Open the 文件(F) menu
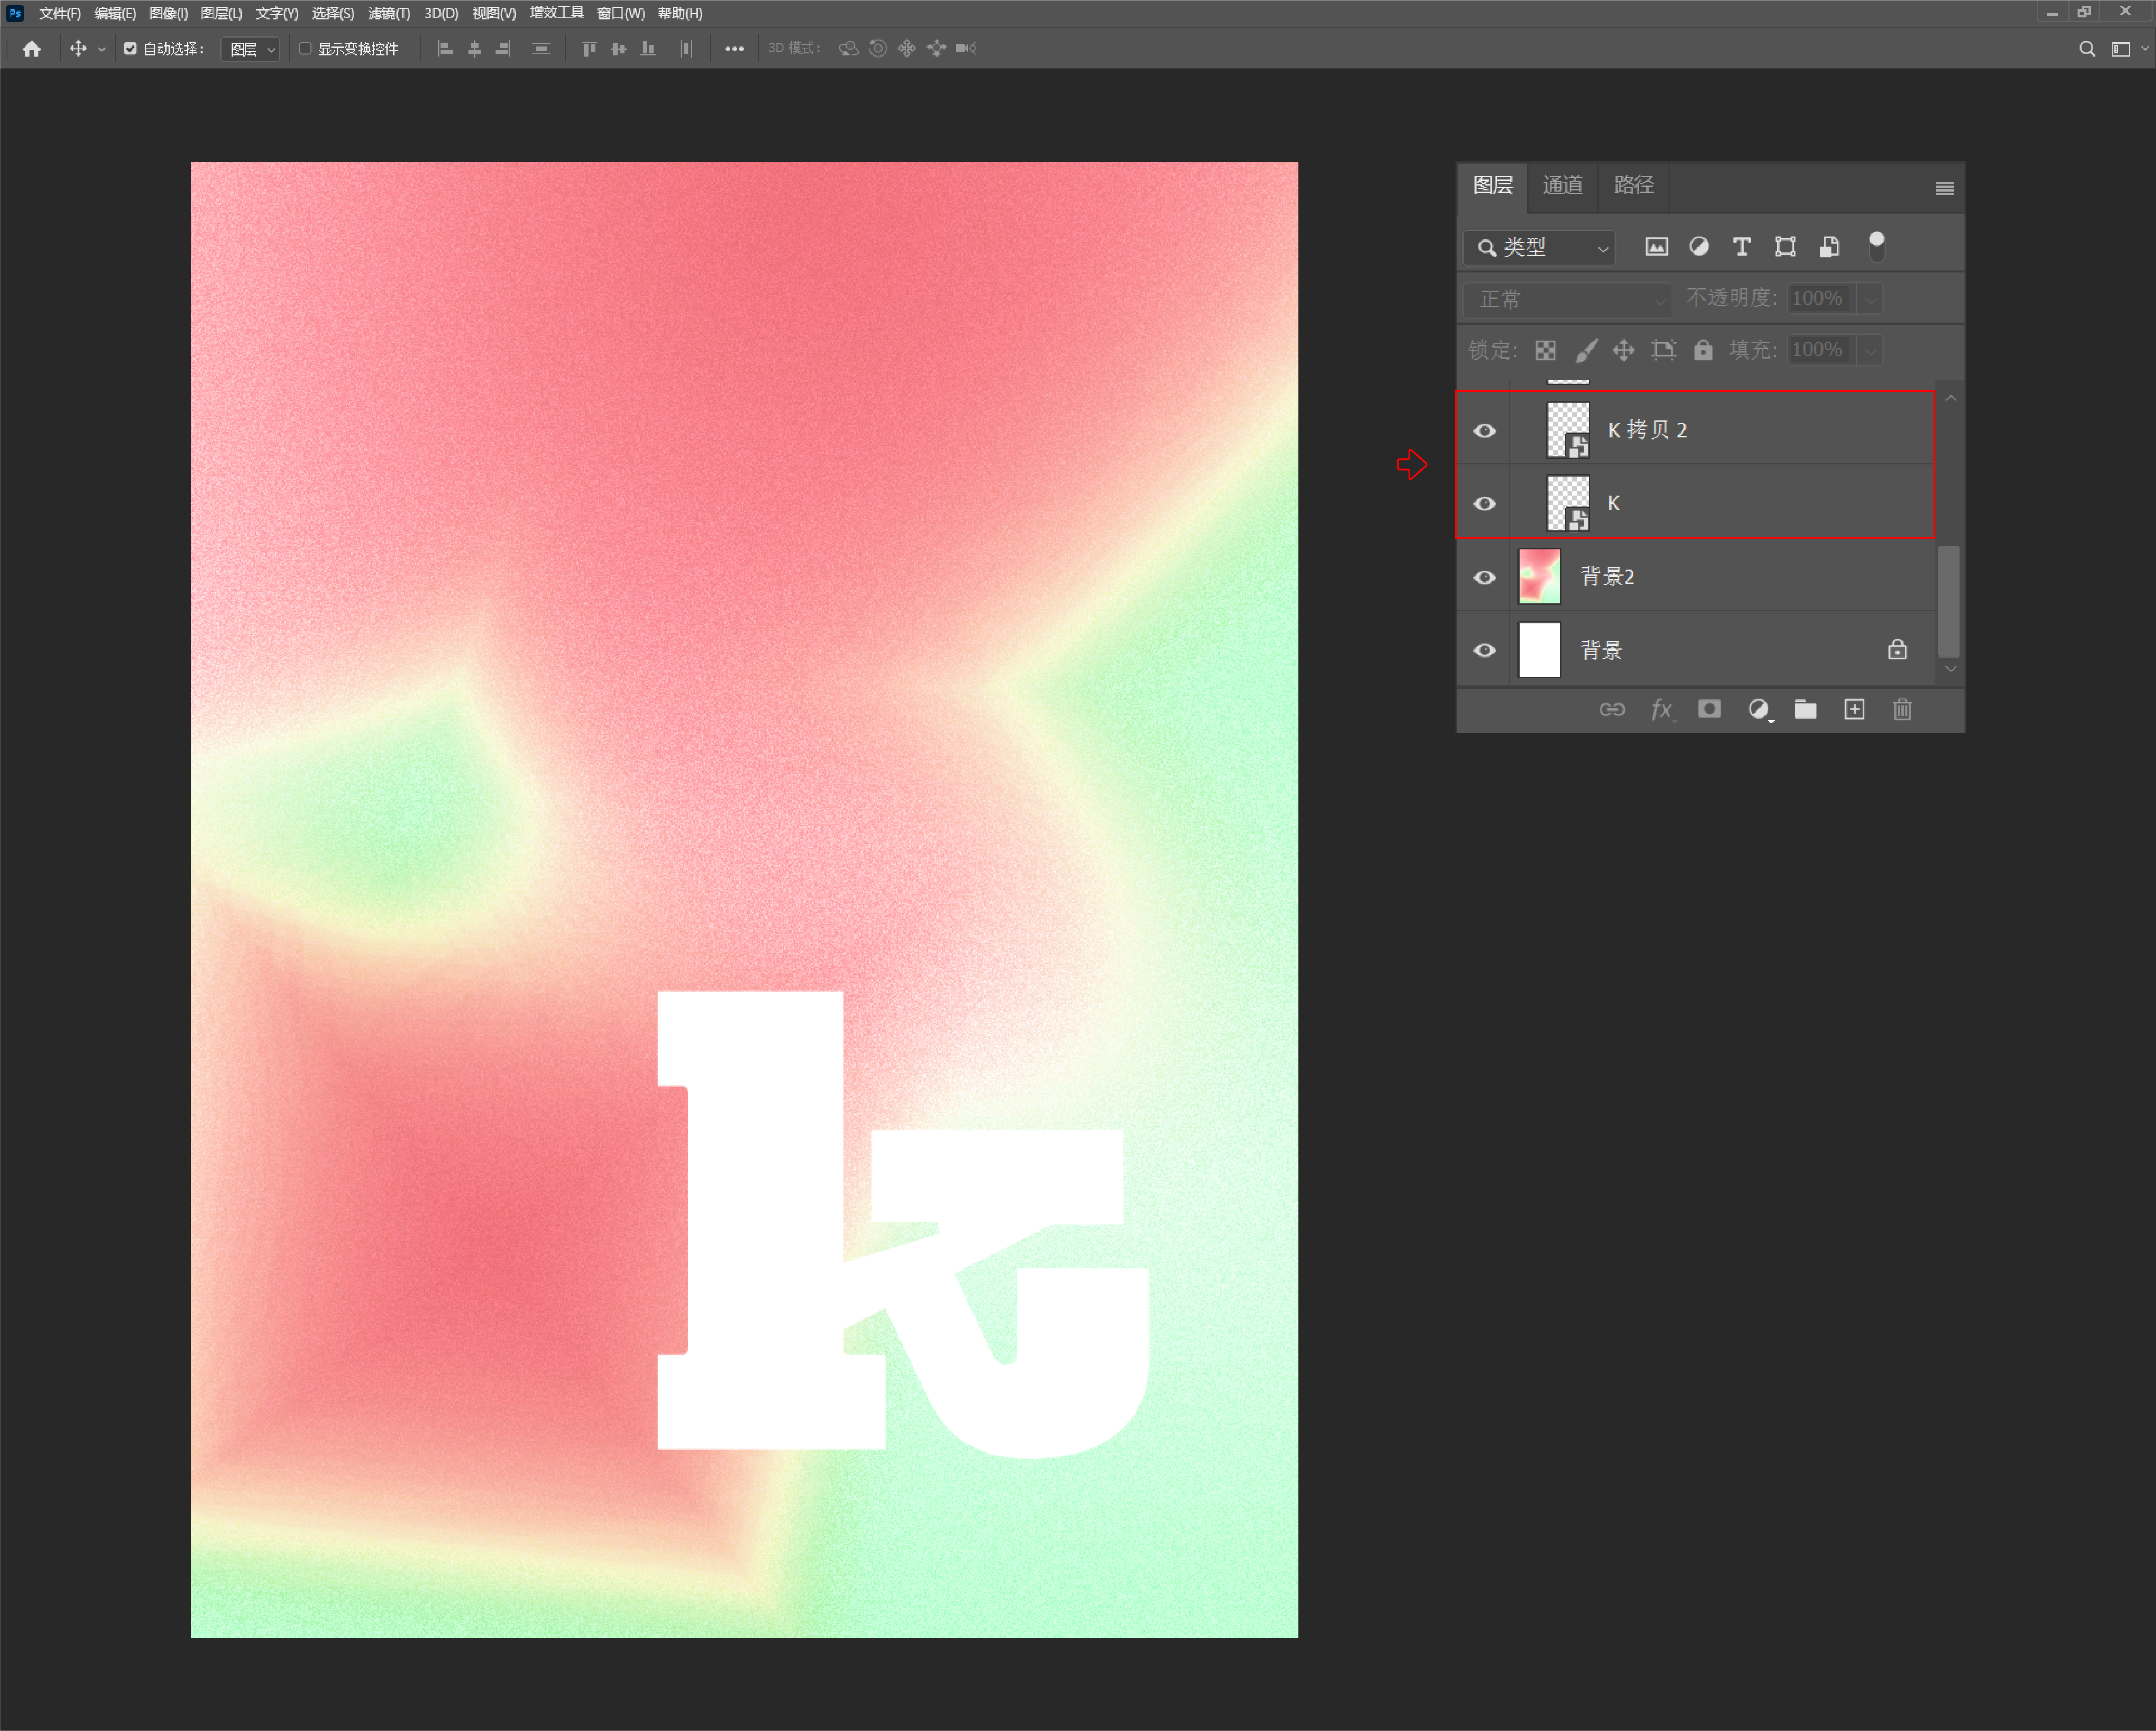 pos(60,14)
